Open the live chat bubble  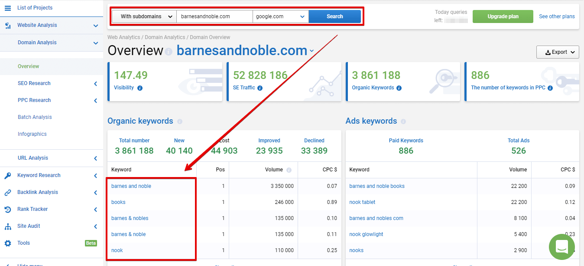tap(561, 247)
